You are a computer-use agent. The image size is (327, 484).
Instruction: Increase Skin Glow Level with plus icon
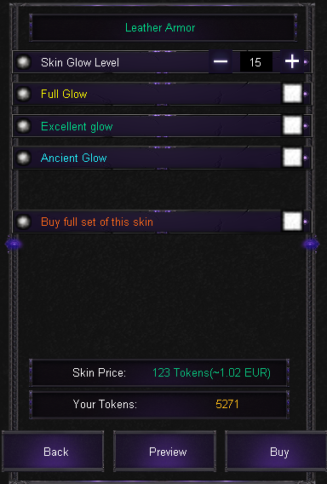(292, 61)
